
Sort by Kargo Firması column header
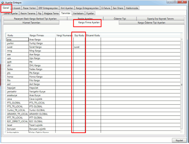[x=42, y=35]
